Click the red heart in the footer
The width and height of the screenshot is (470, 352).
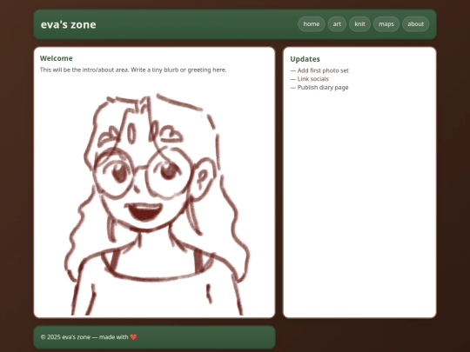point(134,337)
